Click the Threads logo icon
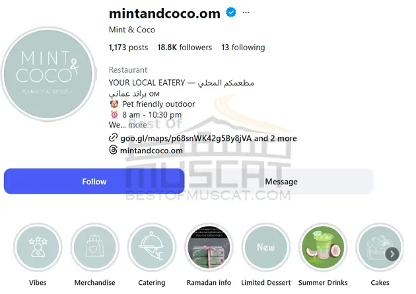Viewport: 416px width, 294px height. coord(113,150)
